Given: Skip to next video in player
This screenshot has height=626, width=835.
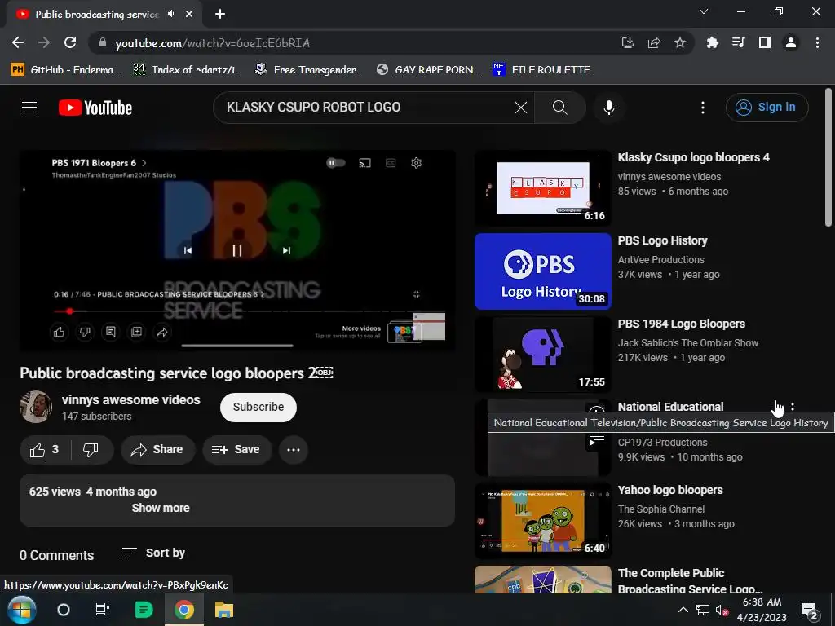Looking at the screenshot, I should [286, 250].
